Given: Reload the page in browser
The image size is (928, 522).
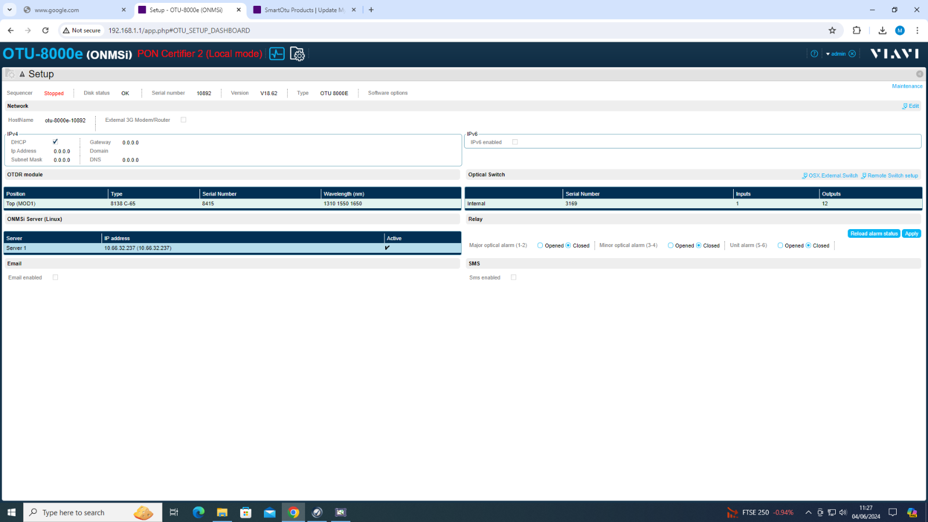Looking at the screenshot, I should pos(45,31).
